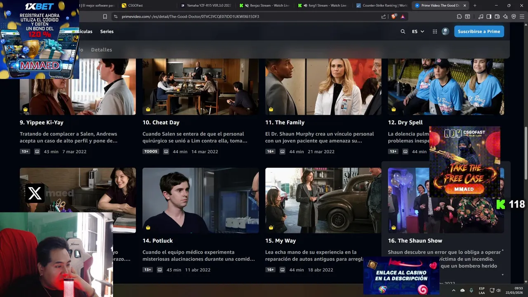
Task: Open episode title 14. Potluck
Action: pyautogui.click(x=158, y=240)
